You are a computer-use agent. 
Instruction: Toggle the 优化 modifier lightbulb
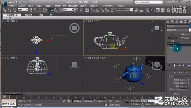point(169,45)
